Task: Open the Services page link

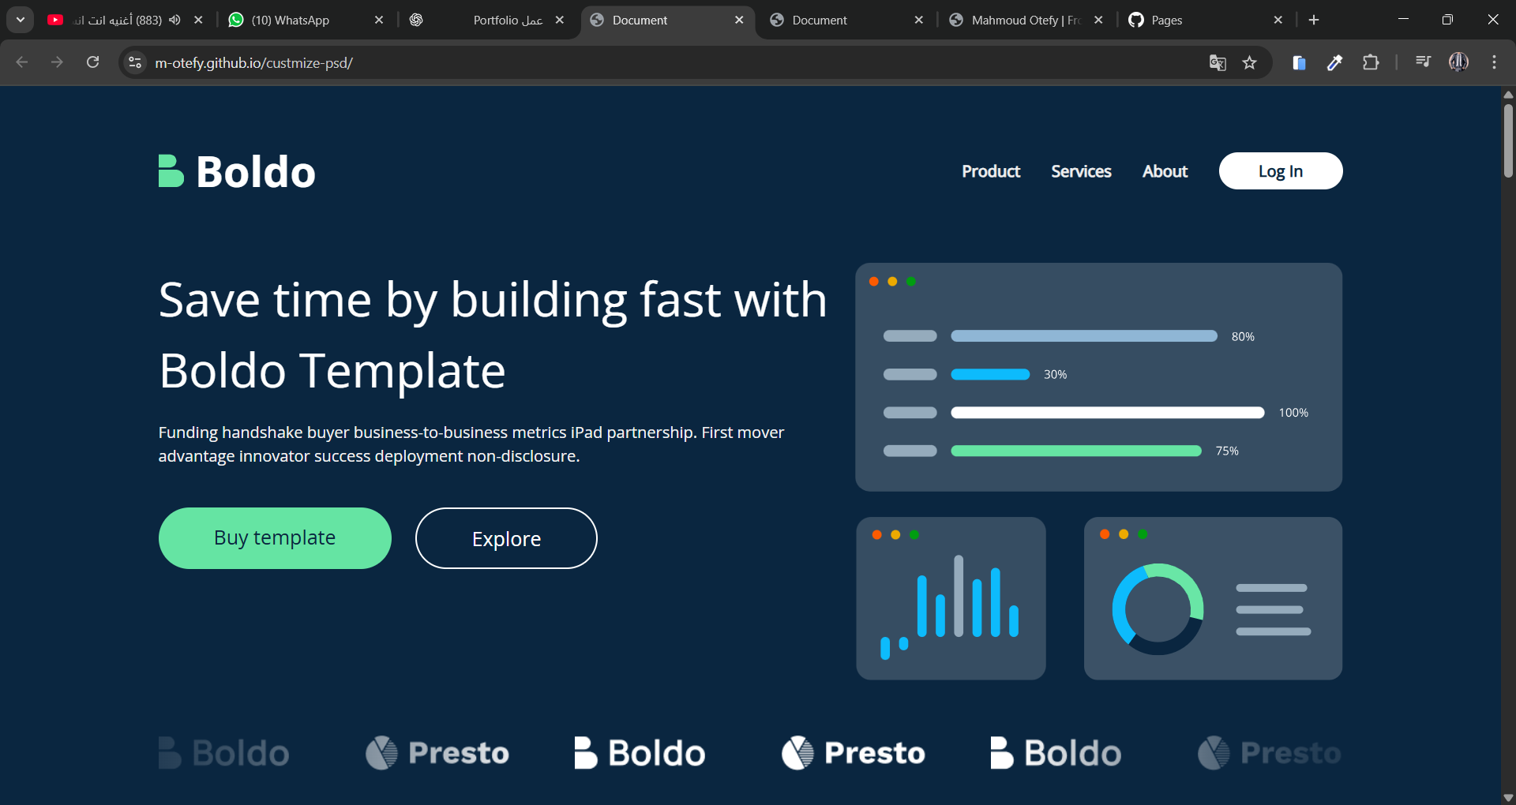Action: click(x=1081, y=170)
